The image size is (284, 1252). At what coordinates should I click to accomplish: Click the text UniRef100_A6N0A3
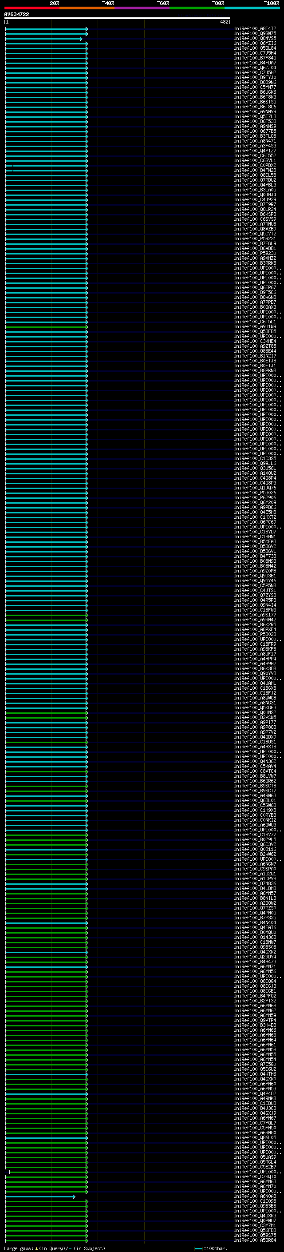pyautogui.click(x=255, y=1196)
